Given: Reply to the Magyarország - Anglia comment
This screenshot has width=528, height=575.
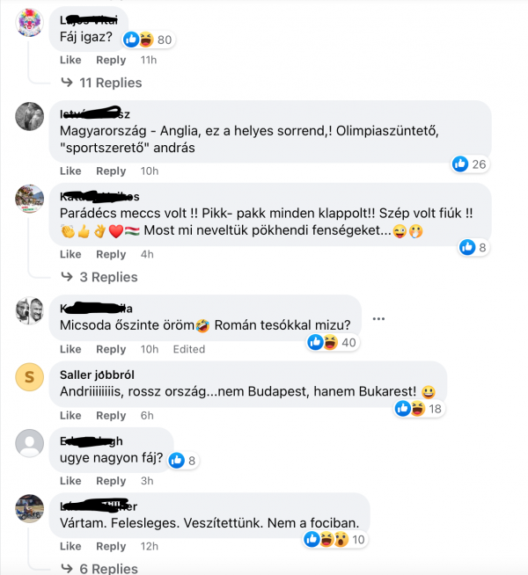Looking at the screenshot, I should [111, 171].
